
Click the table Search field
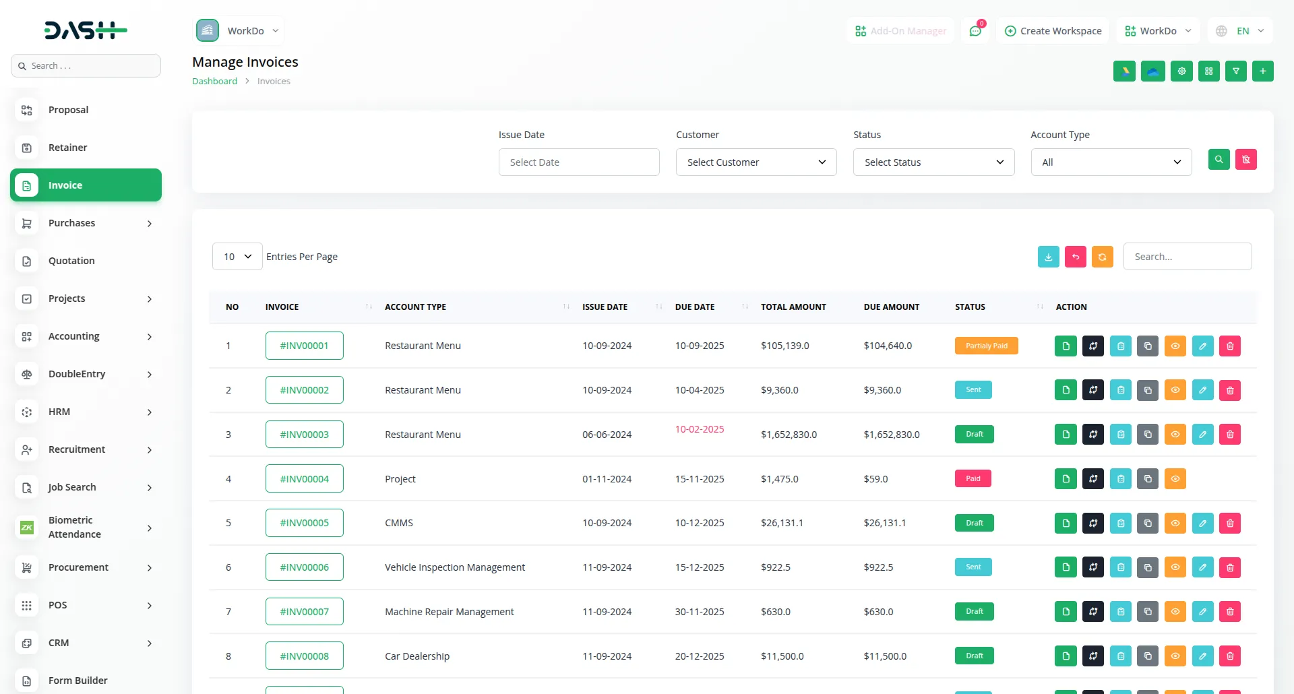(1188, 257)
